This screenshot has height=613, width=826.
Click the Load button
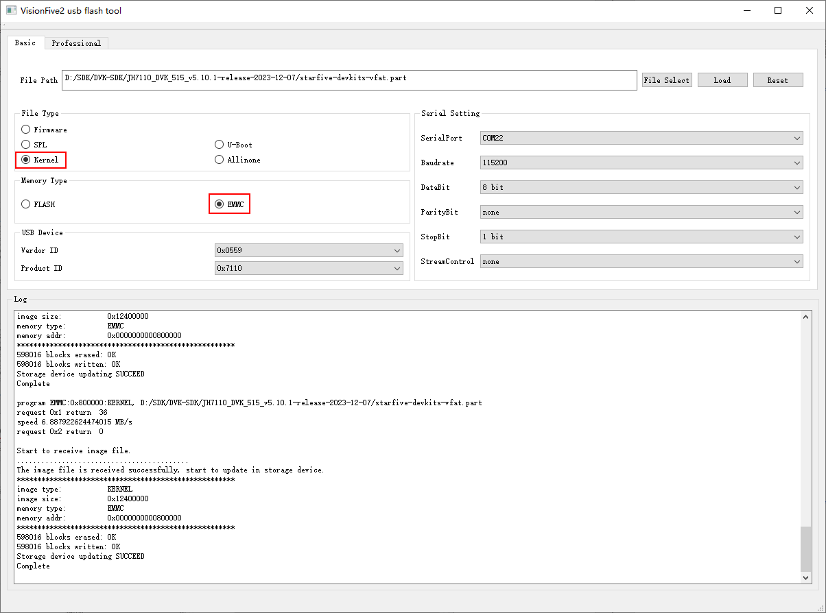722,80
